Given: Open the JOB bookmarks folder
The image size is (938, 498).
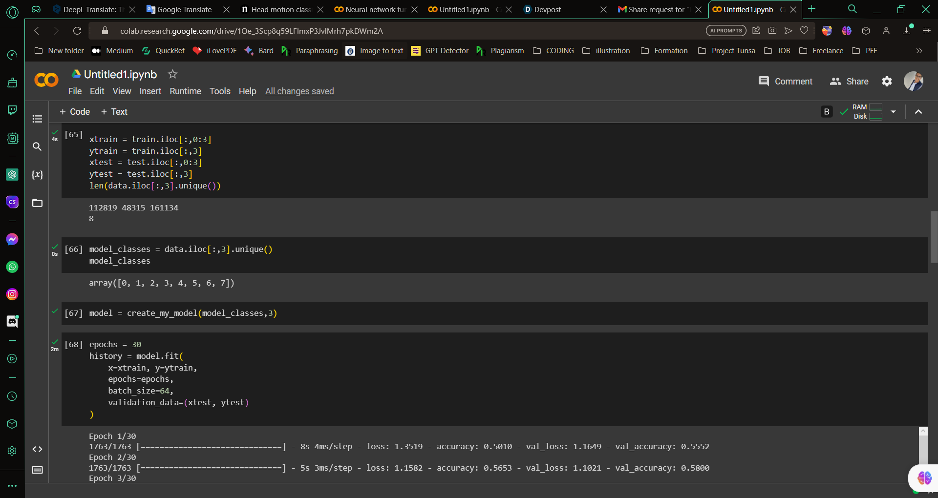Looking at the screenshot, I should [777, 51].
